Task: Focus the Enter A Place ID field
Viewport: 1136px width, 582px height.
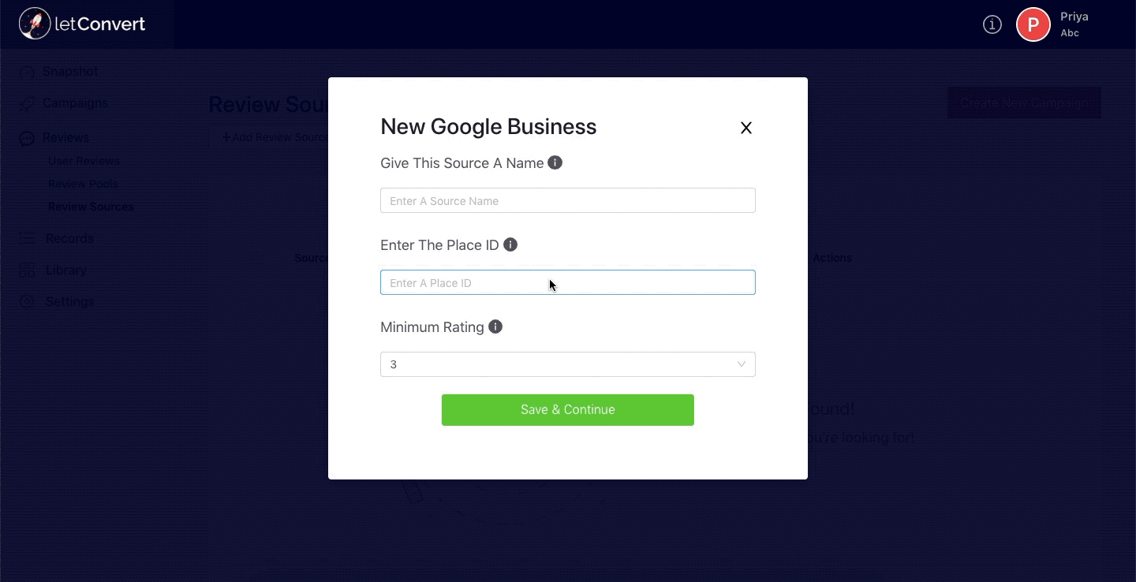Action: pyautogui.click(x=568, y=282)
